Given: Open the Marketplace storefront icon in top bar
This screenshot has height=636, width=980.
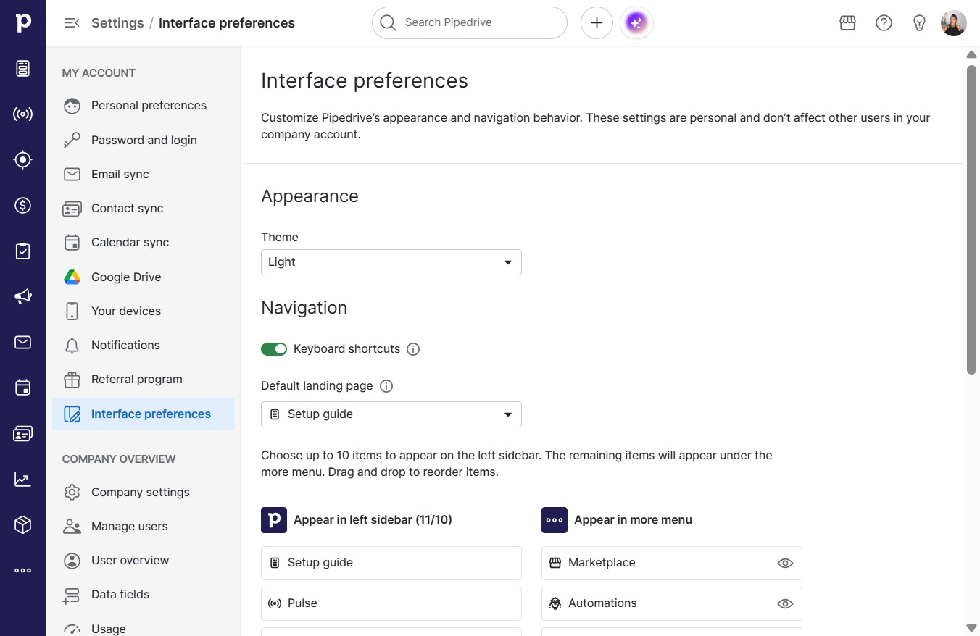Looking at the screenshot, I should (x=848, y=23).
